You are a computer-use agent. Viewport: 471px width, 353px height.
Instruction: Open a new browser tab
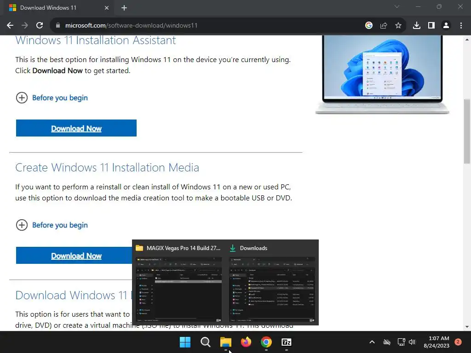tap(124, 8)
